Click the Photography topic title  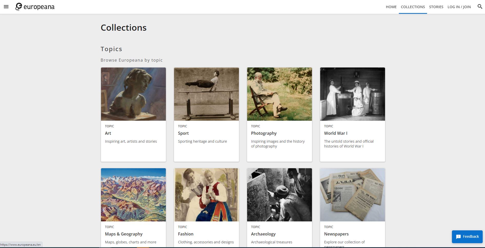tap(264, 133)
